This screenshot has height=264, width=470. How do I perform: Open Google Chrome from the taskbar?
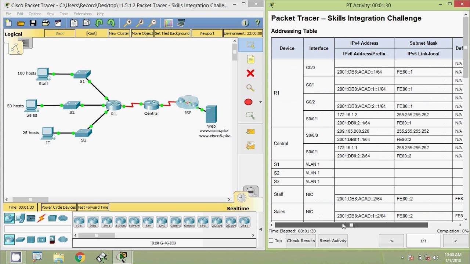pyautogui.click(x=80, y=257)
